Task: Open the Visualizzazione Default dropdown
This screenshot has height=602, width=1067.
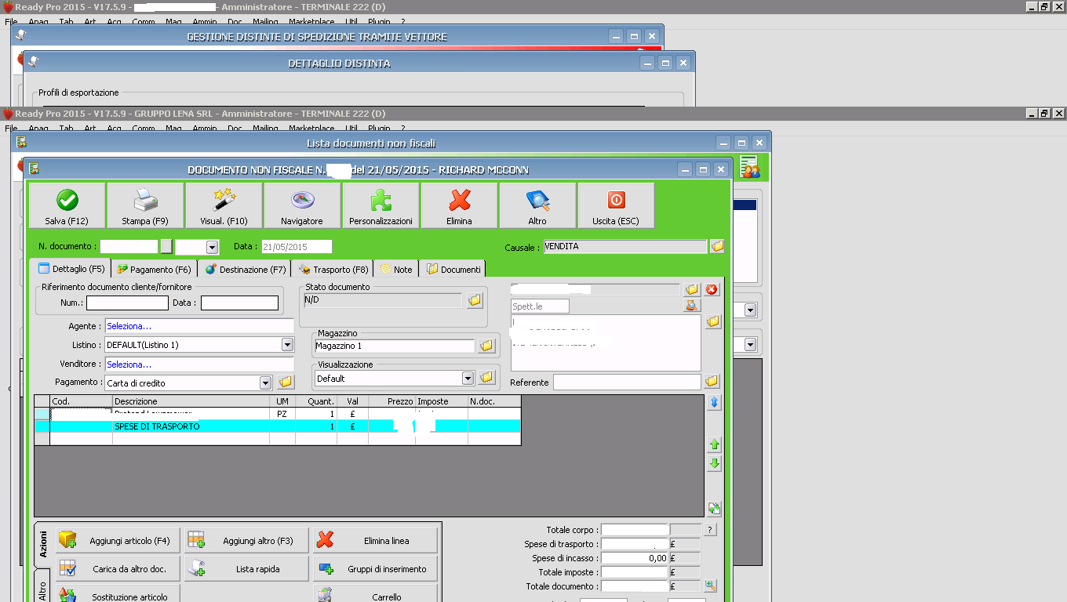Action: 468,378
